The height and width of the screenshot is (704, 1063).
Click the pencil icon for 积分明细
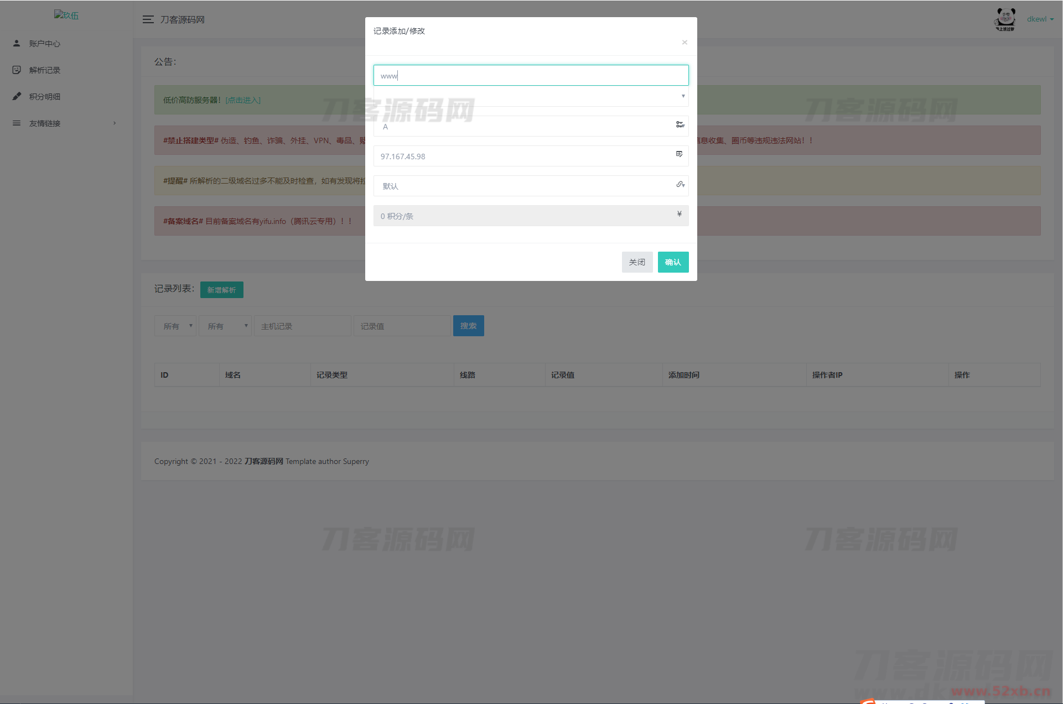pos(17,96)
